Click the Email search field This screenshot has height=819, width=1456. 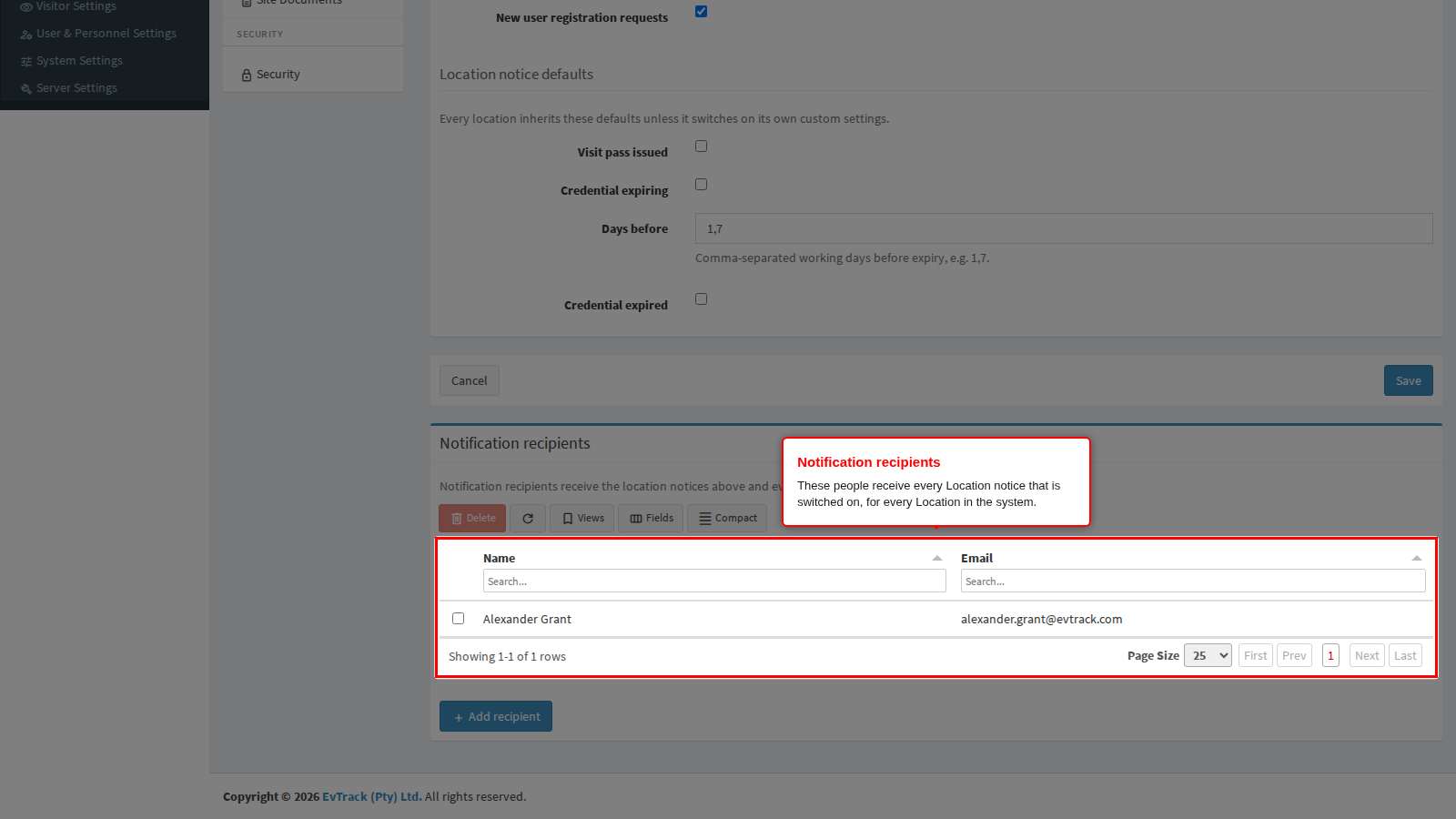pos(1193,581)
